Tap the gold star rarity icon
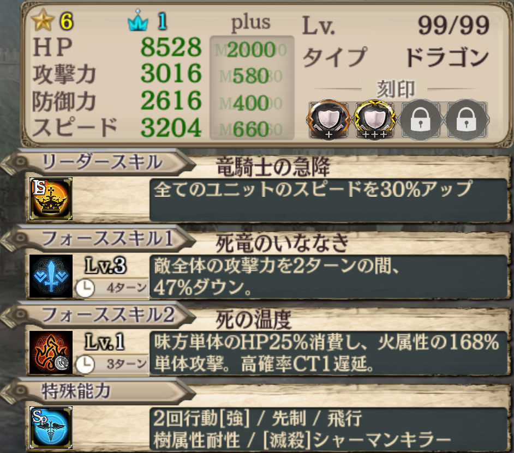 (x=43, y=20)
